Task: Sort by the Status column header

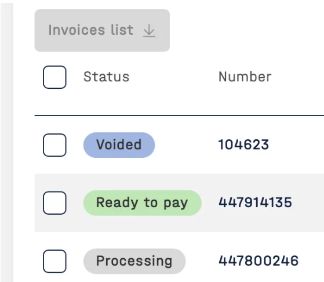Action: pyautogui.click(x=107, y=77)
